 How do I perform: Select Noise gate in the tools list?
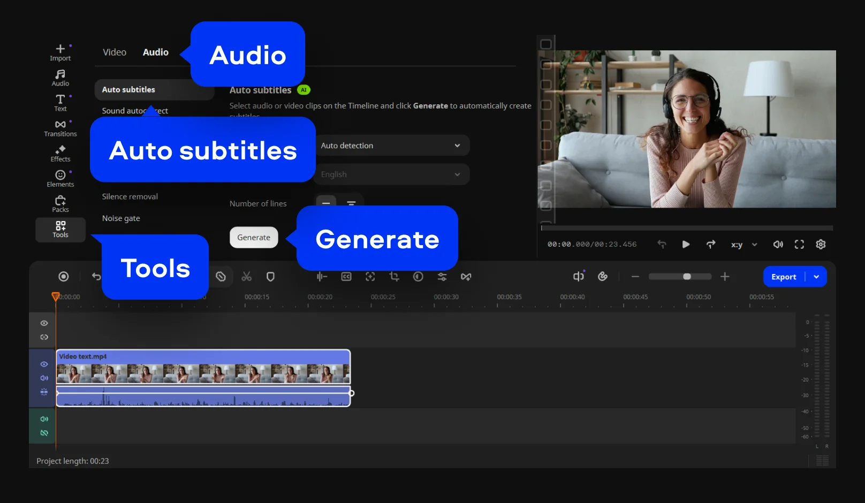(x=121, y=218)
